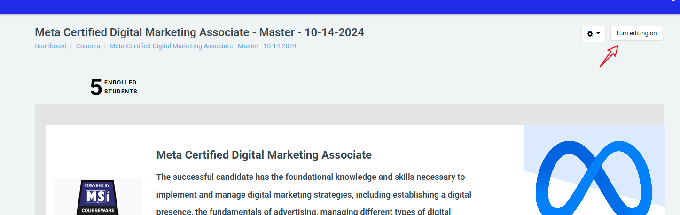Image resolution: width=680 pixels, height=215 pixels.
Task: Expand the caret beside the gear icon
Action: (x=598, y=34)
